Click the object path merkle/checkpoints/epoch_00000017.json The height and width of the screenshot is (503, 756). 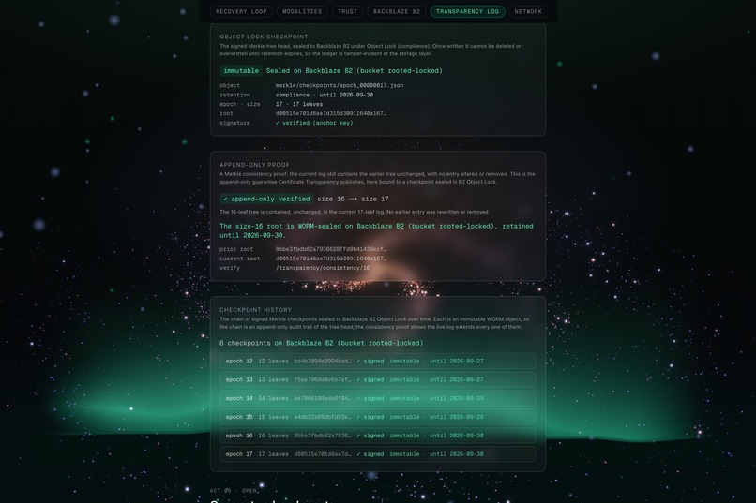tap(340, 85)
